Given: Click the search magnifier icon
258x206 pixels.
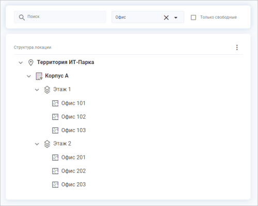Looking at the screenshot, I should pos(22,18).
